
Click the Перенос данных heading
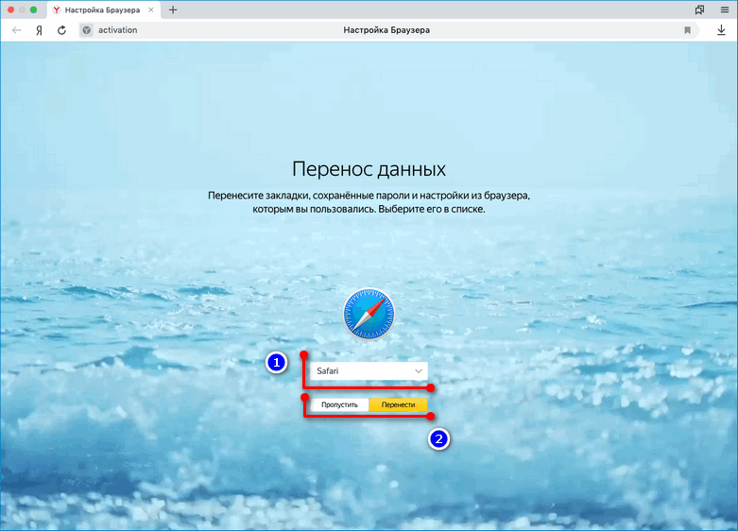tap(369, 168)
